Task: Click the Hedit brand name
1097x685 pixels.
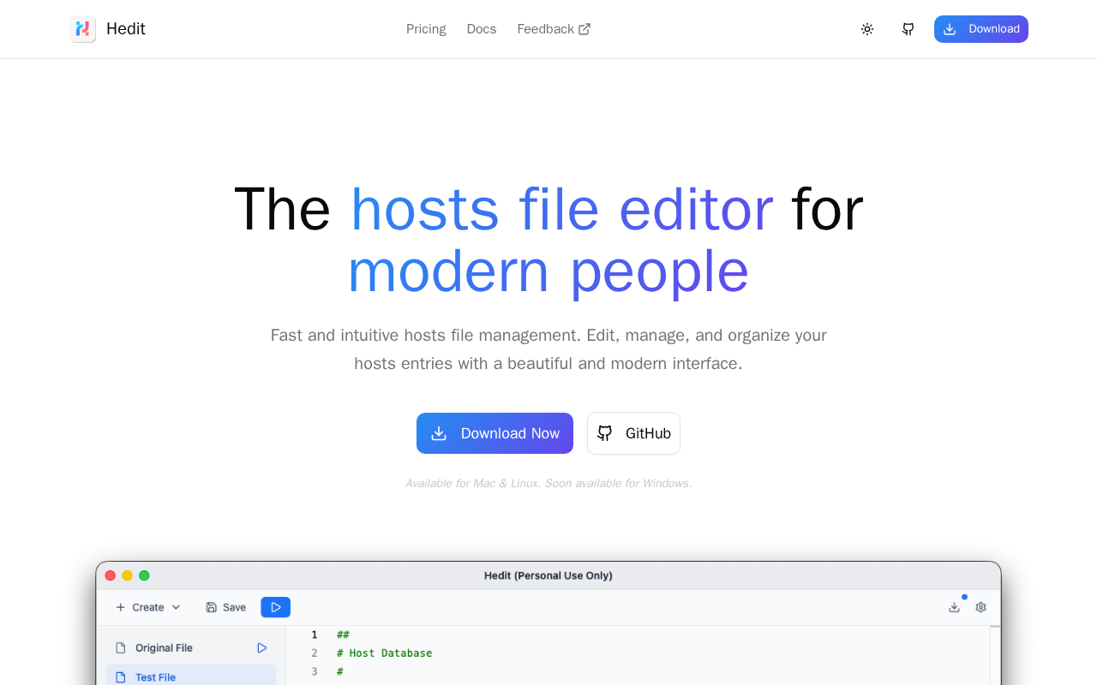Action: (126, 29)
